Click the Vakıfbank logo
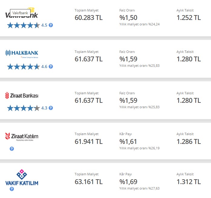The height and width of the screenshot is (198, 211). pos(21,13)
